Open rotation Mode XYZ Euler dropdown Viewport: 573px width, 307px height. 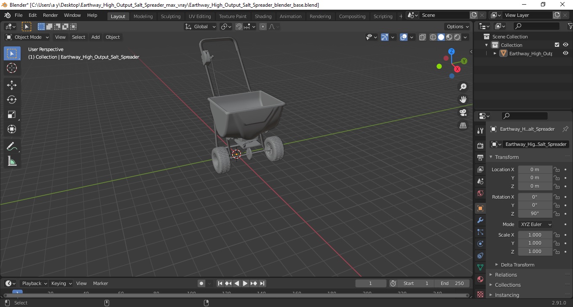[x=535, y=224]
